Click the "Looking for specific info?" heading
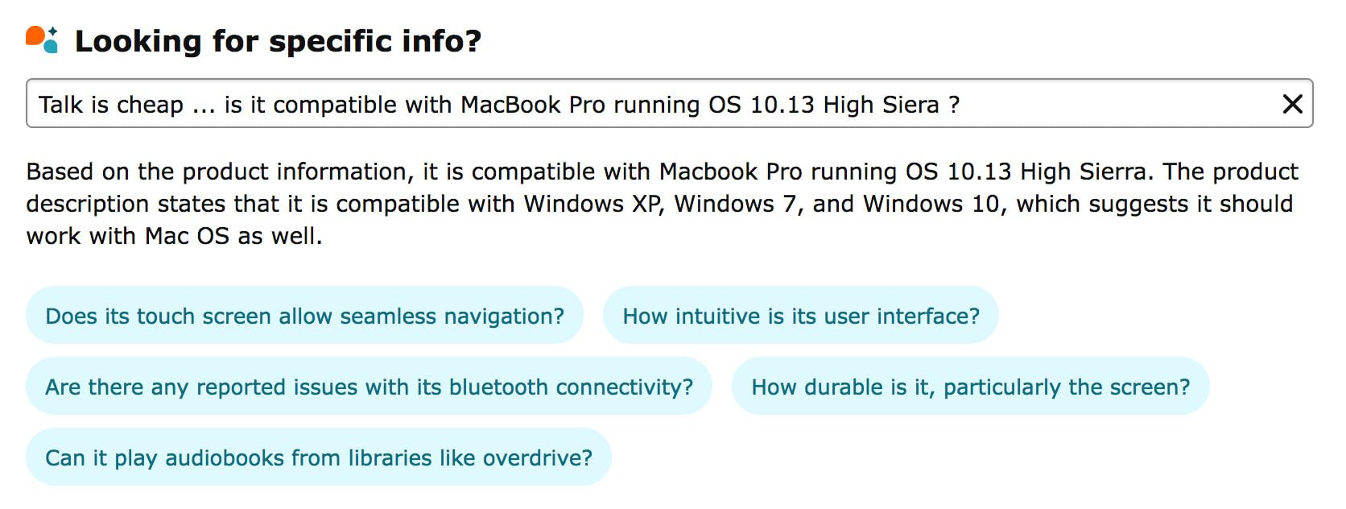 [278, 41]
